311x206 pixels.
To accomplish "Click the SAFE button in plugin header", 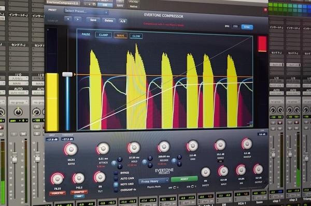I will point(120,6).
